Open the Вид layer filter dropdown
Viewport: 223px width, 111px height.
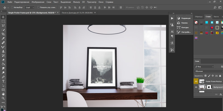pos(204,66)
